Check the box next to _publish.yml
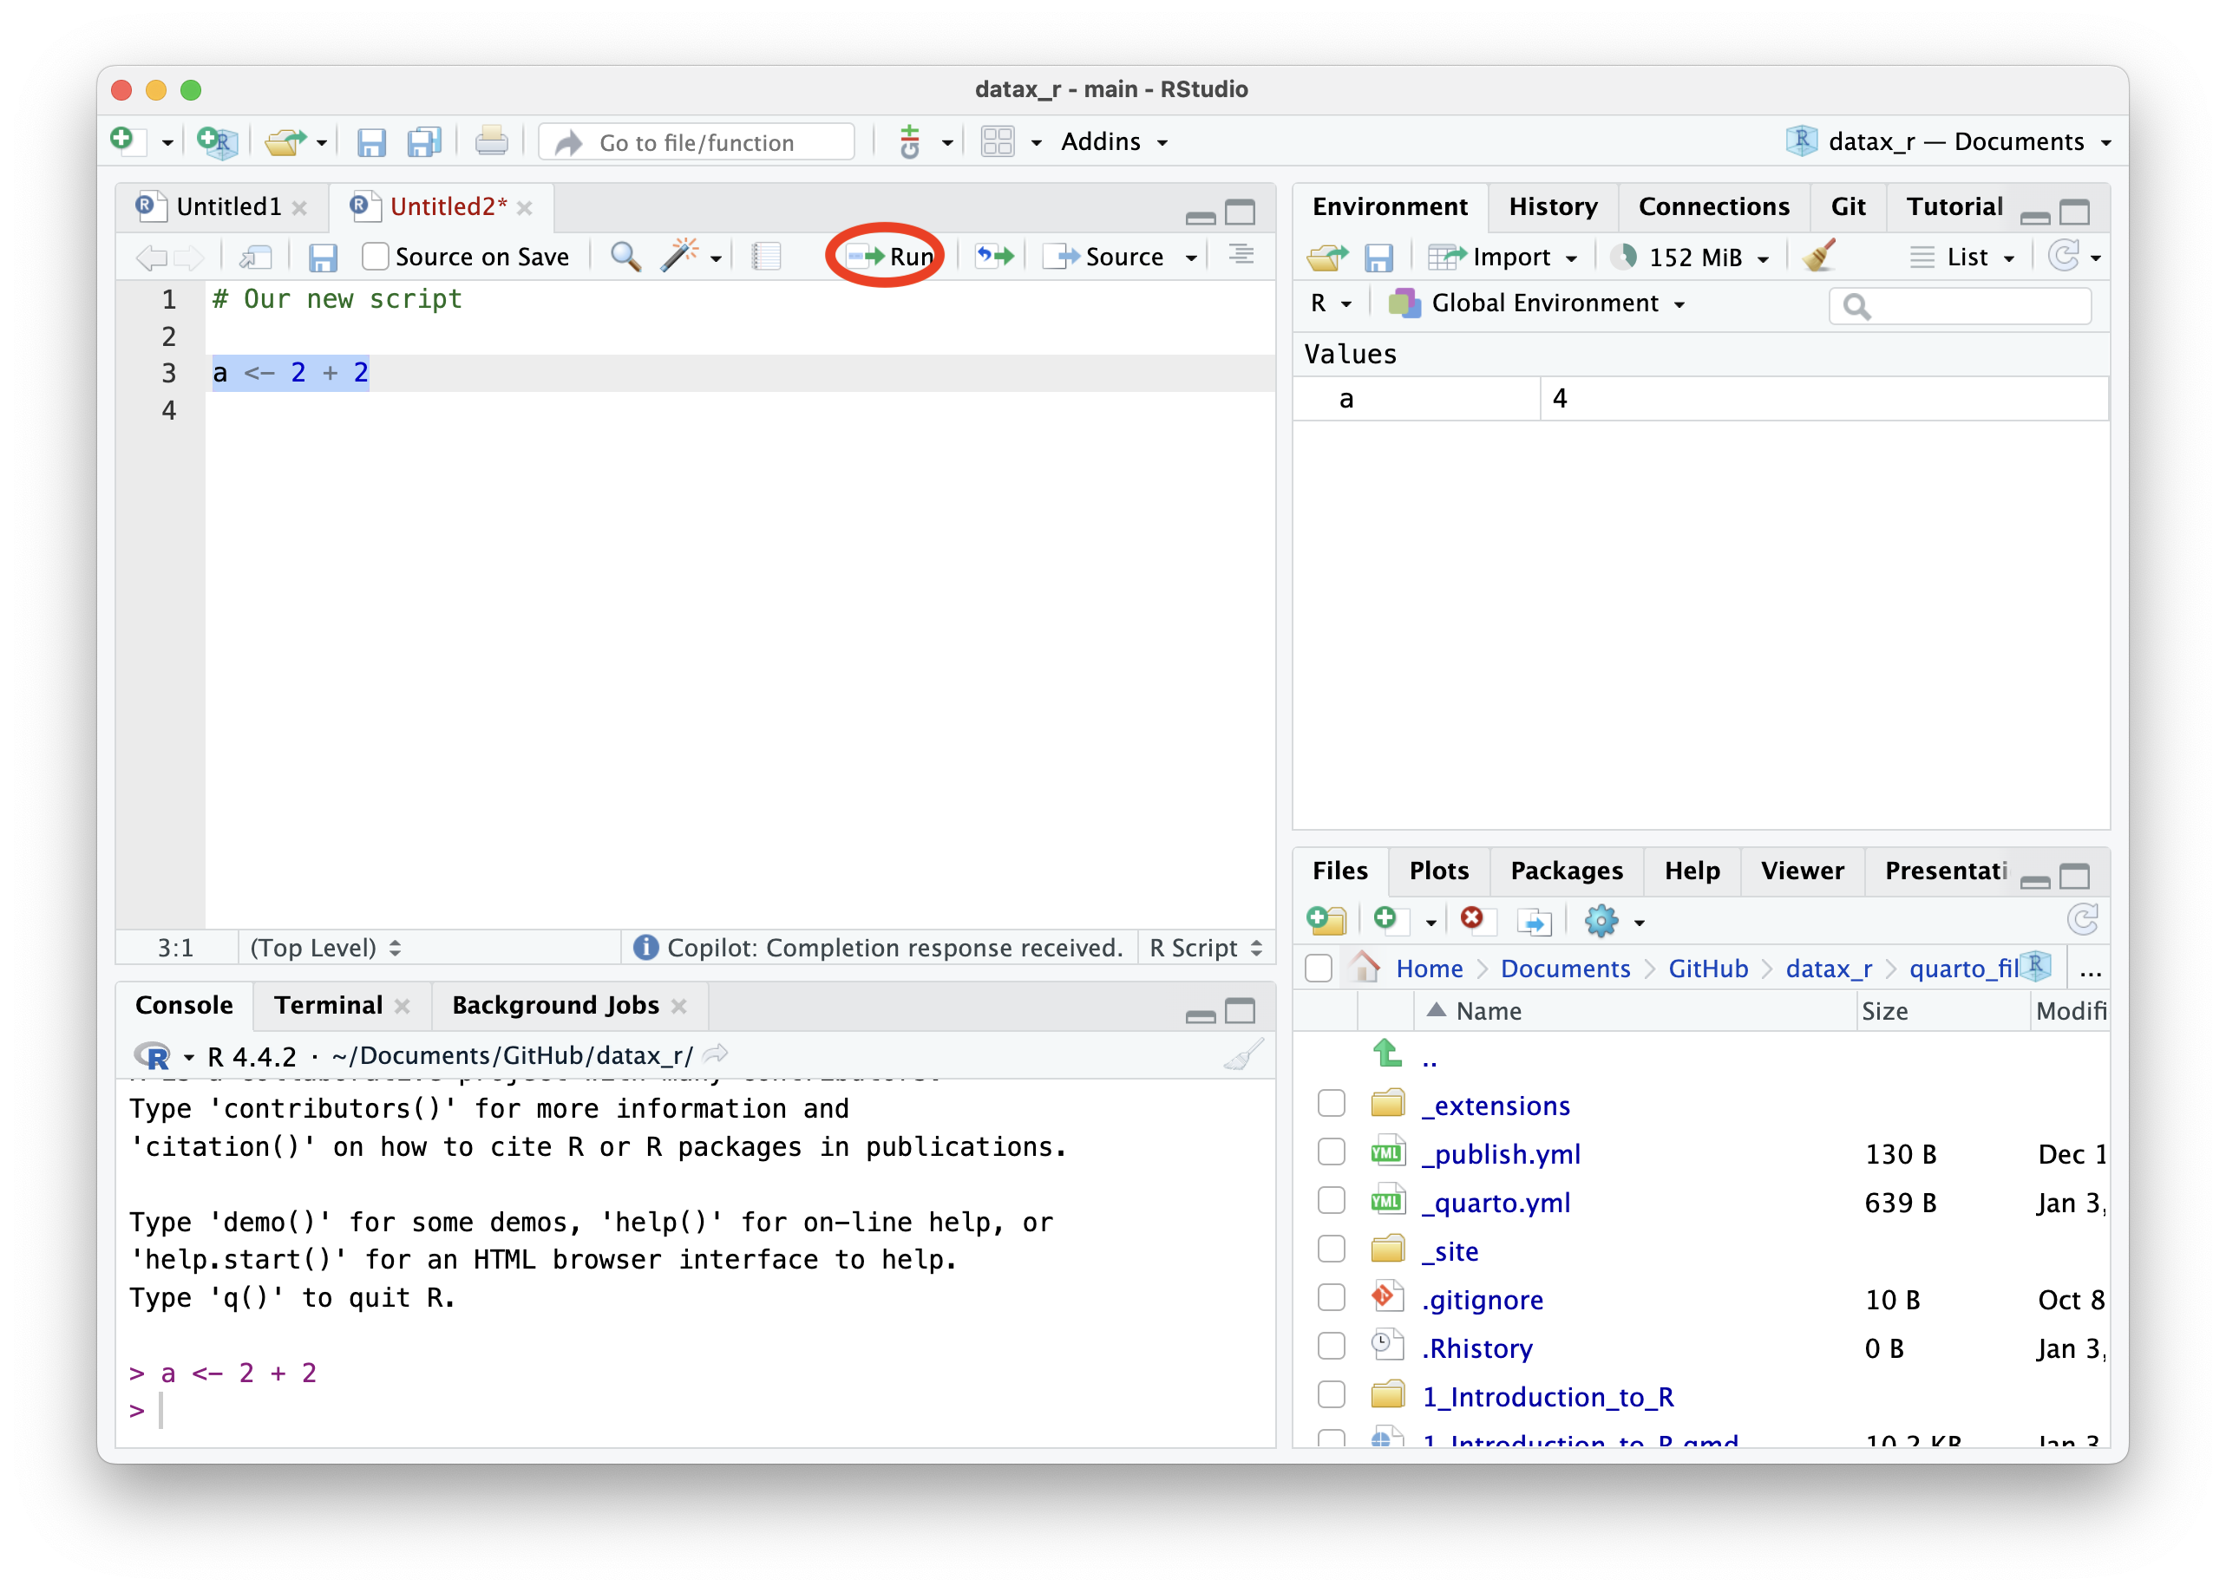2226x1592 pixels. [1331, 1153]
